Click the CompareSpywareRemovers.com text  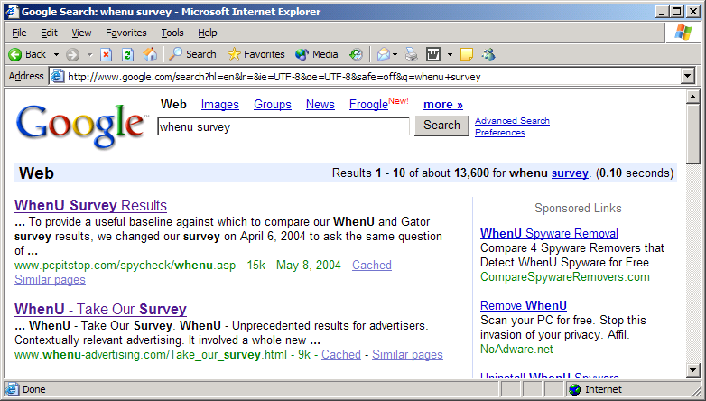pos(564,276)
